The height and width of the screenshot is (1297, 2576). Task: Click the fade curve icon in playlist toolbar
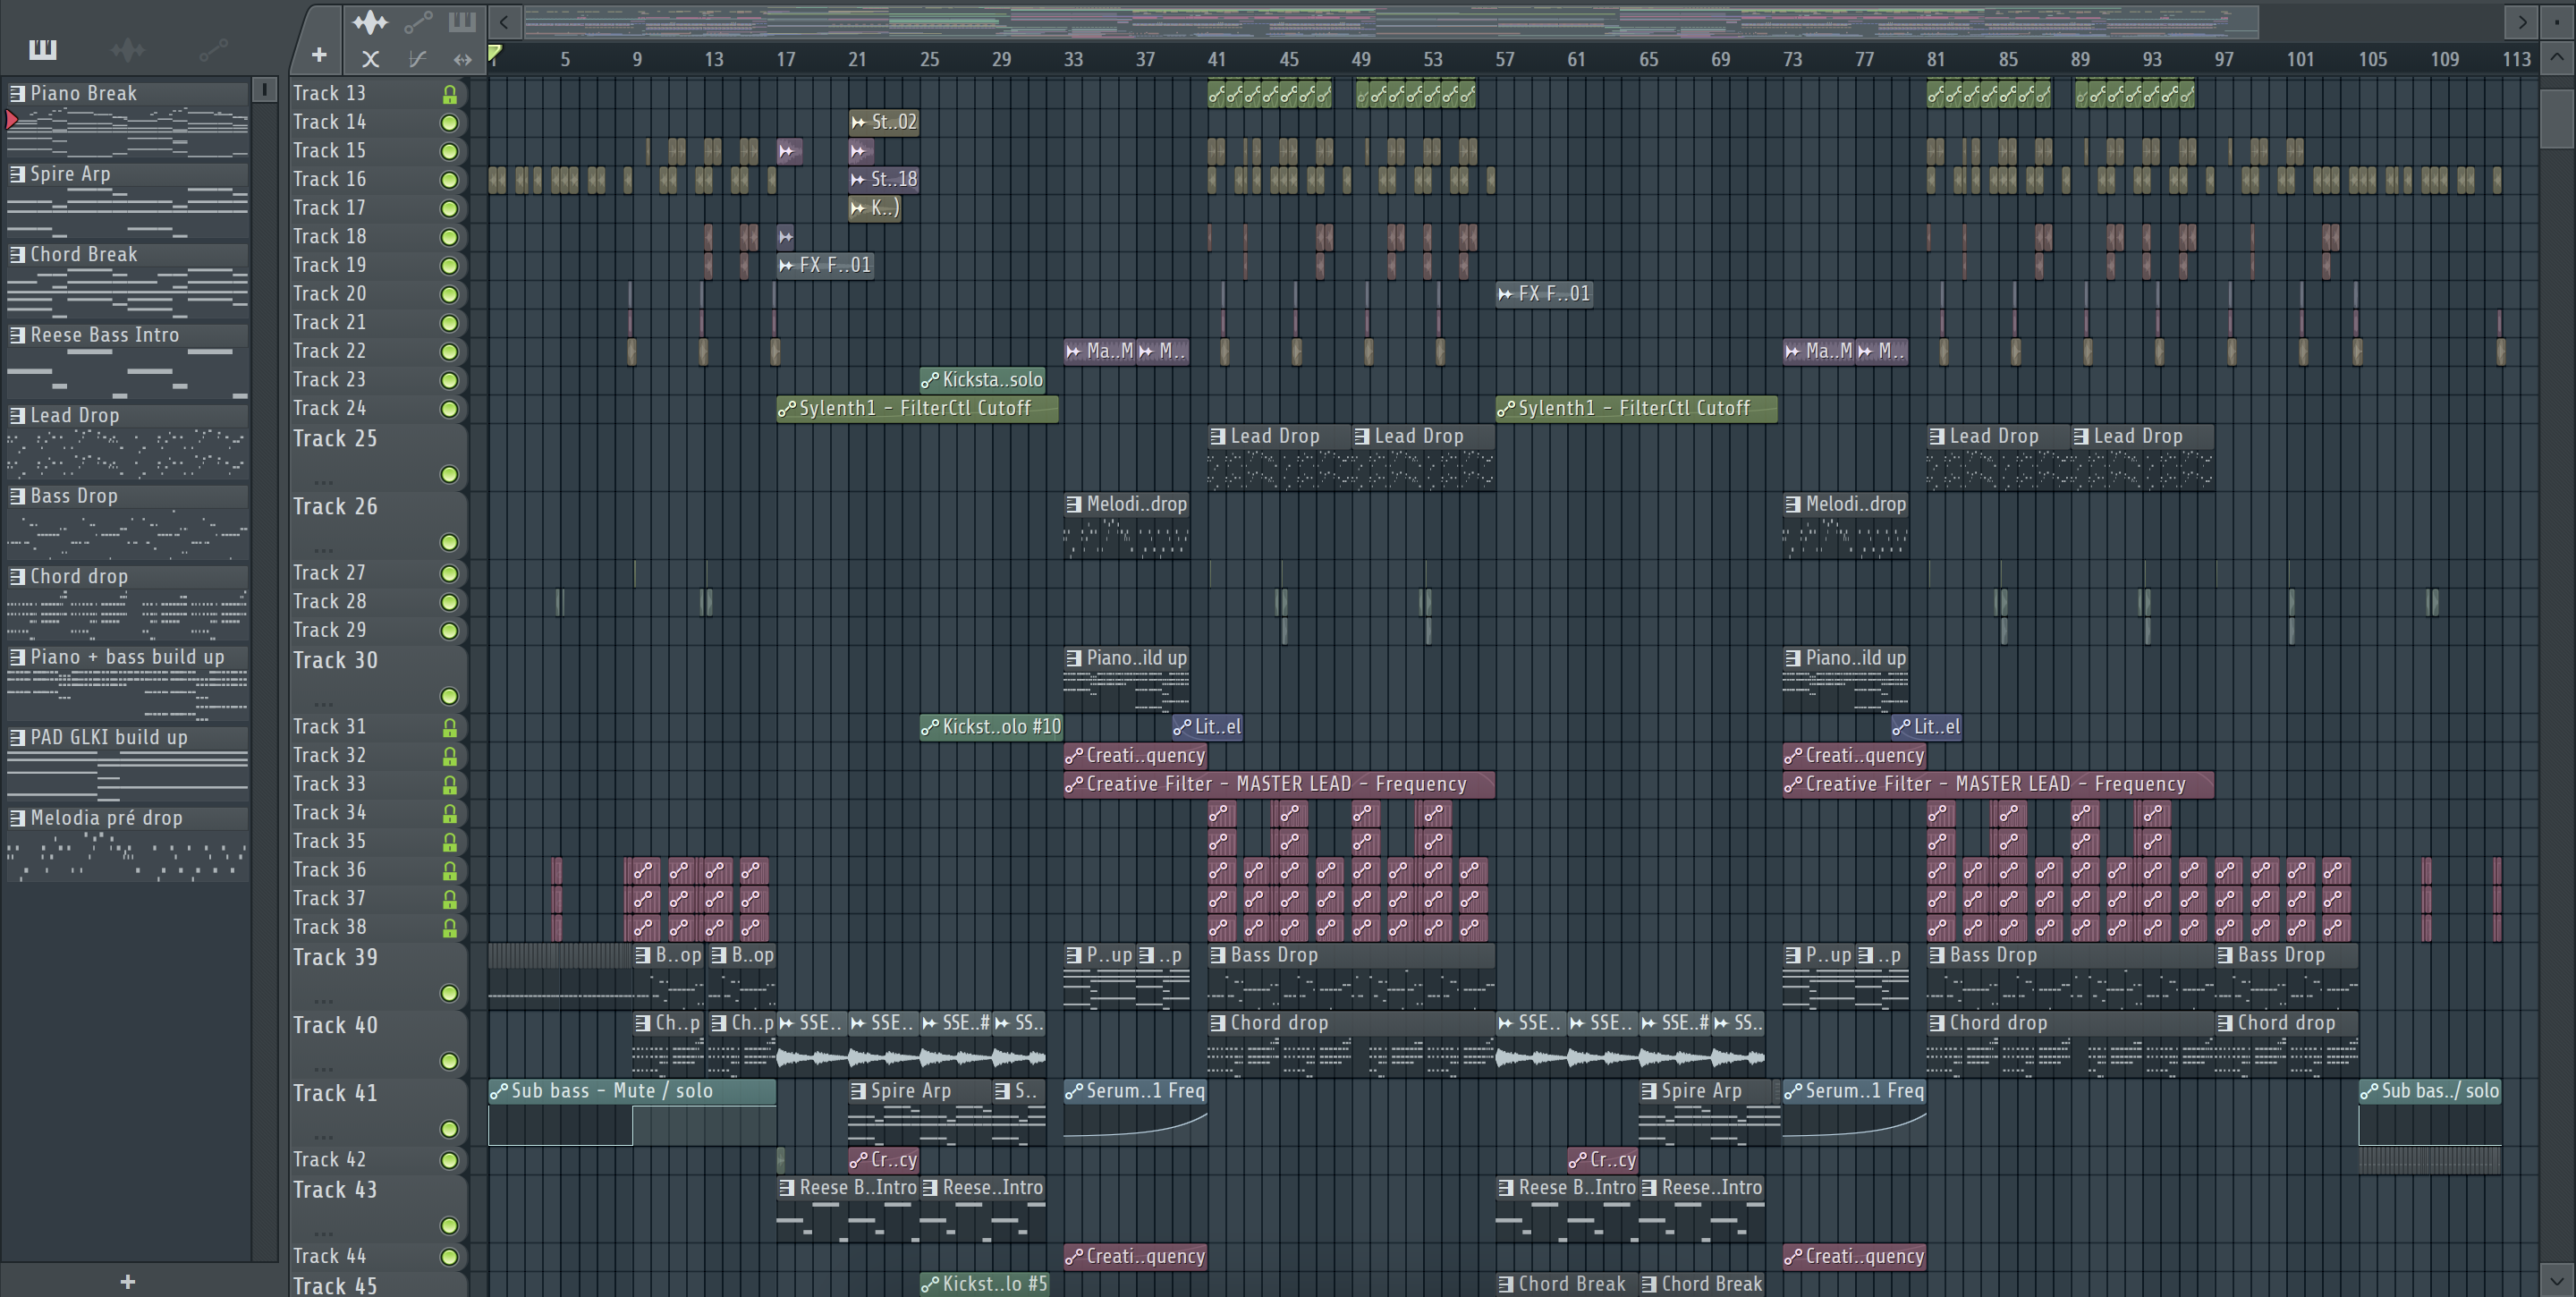pos(418,59)
